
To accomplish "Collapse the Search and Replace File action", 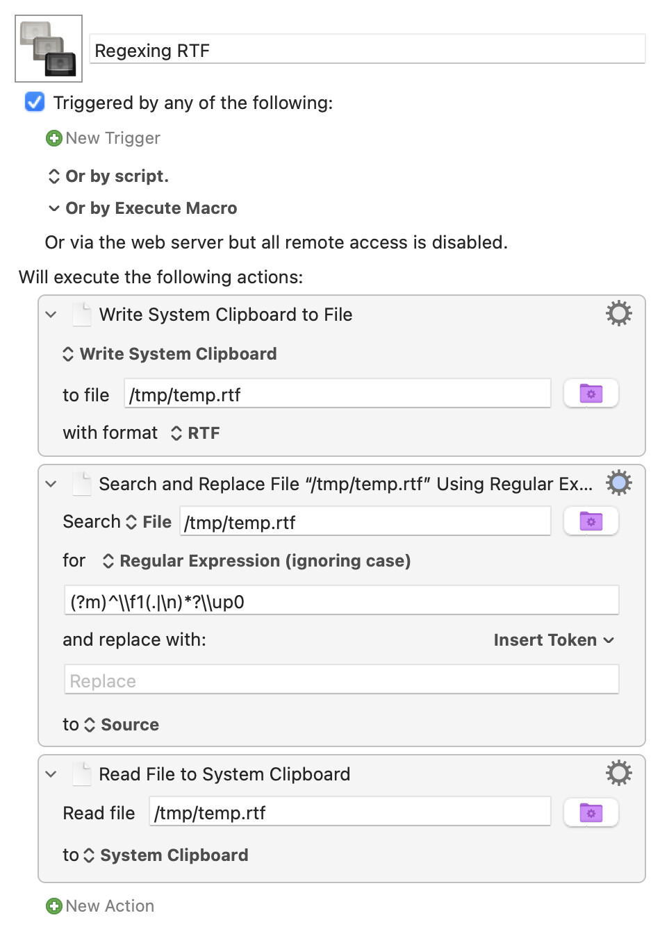I will (51, 484).
